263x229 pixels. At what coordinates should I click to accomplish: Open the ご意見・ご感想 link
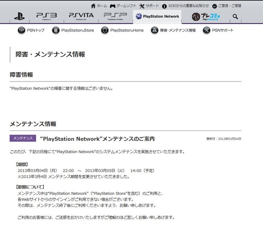coord(230,6)
